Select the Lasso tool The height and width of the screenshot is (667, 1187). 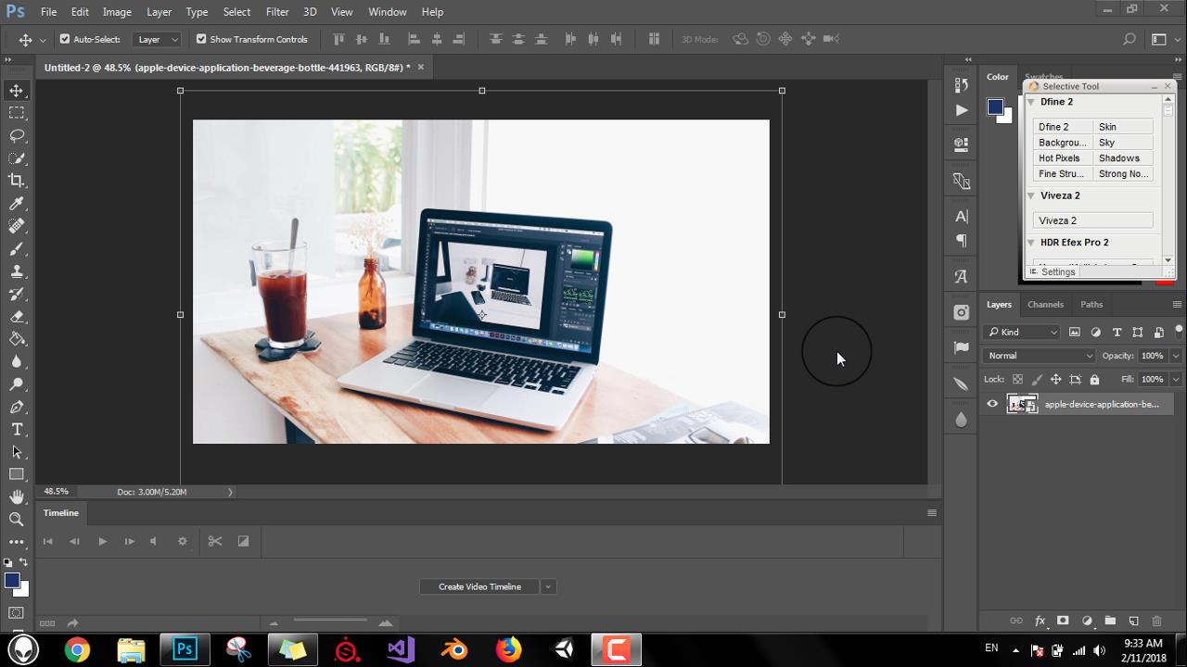17,135
